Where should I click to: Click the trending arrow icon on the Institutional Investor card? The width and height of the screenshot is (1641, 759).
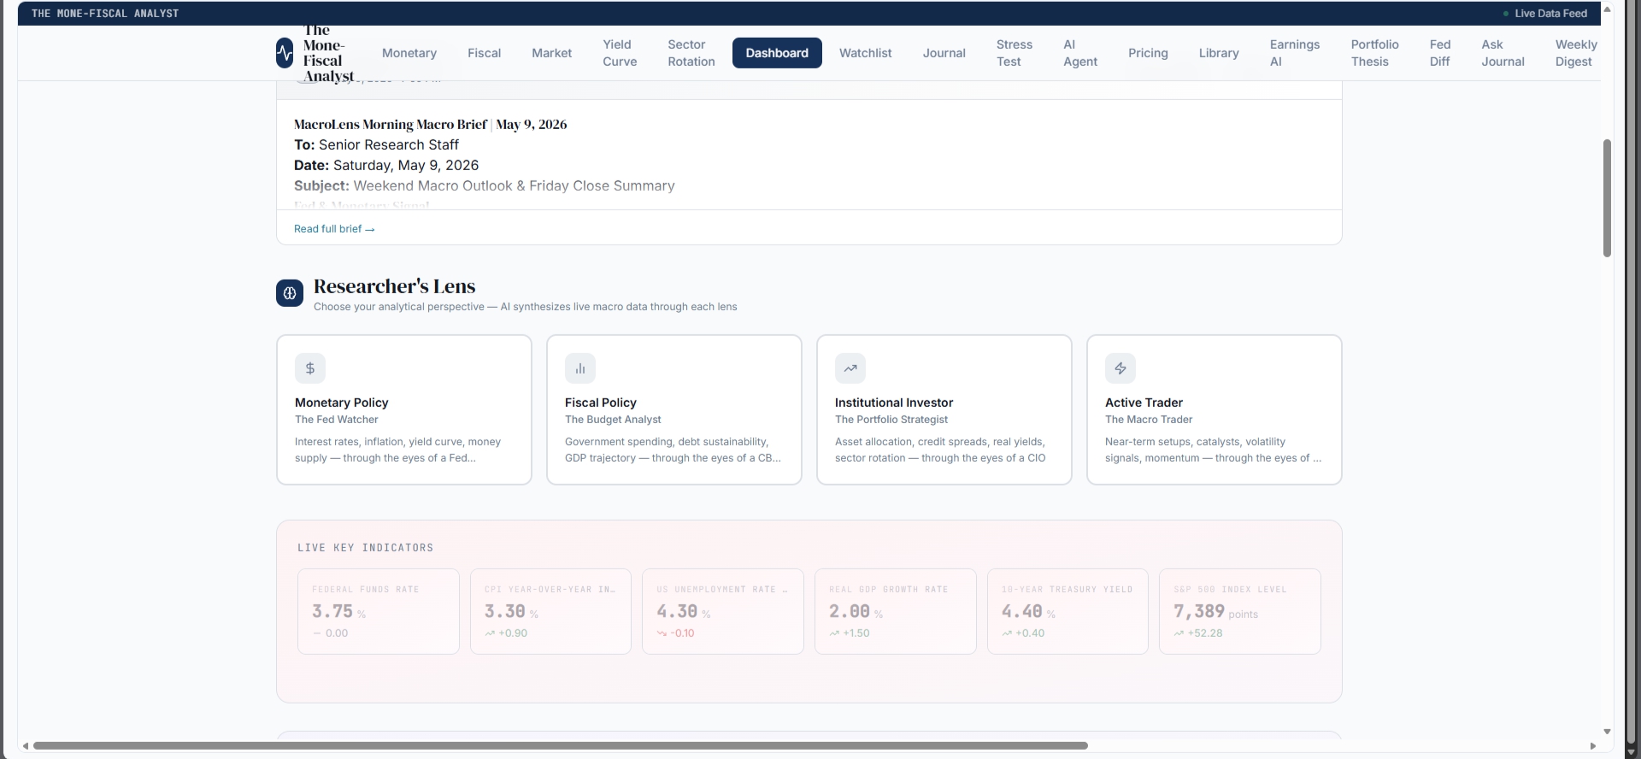click(850, 368)
